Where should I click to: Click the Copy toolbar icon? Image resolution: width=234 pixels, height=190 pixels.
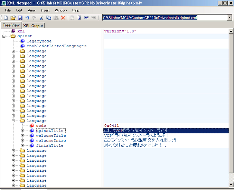coord(49,18)
